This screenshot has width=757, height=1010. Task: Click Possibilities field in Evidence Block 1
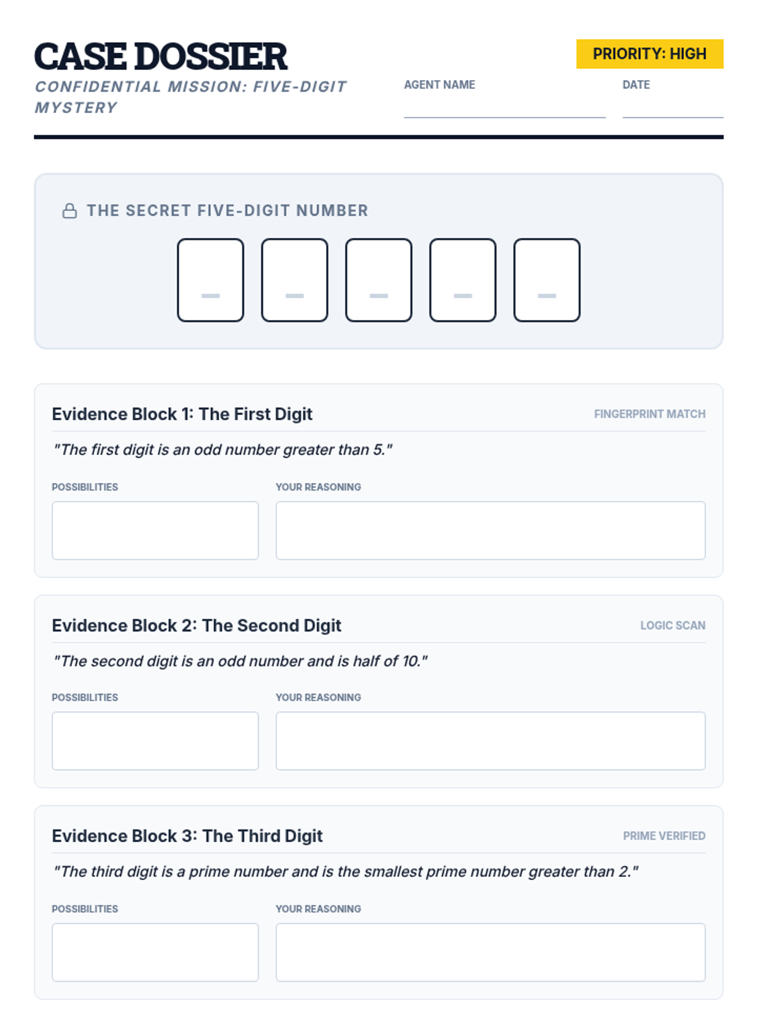pyautogui.click(x=155, y=530)
